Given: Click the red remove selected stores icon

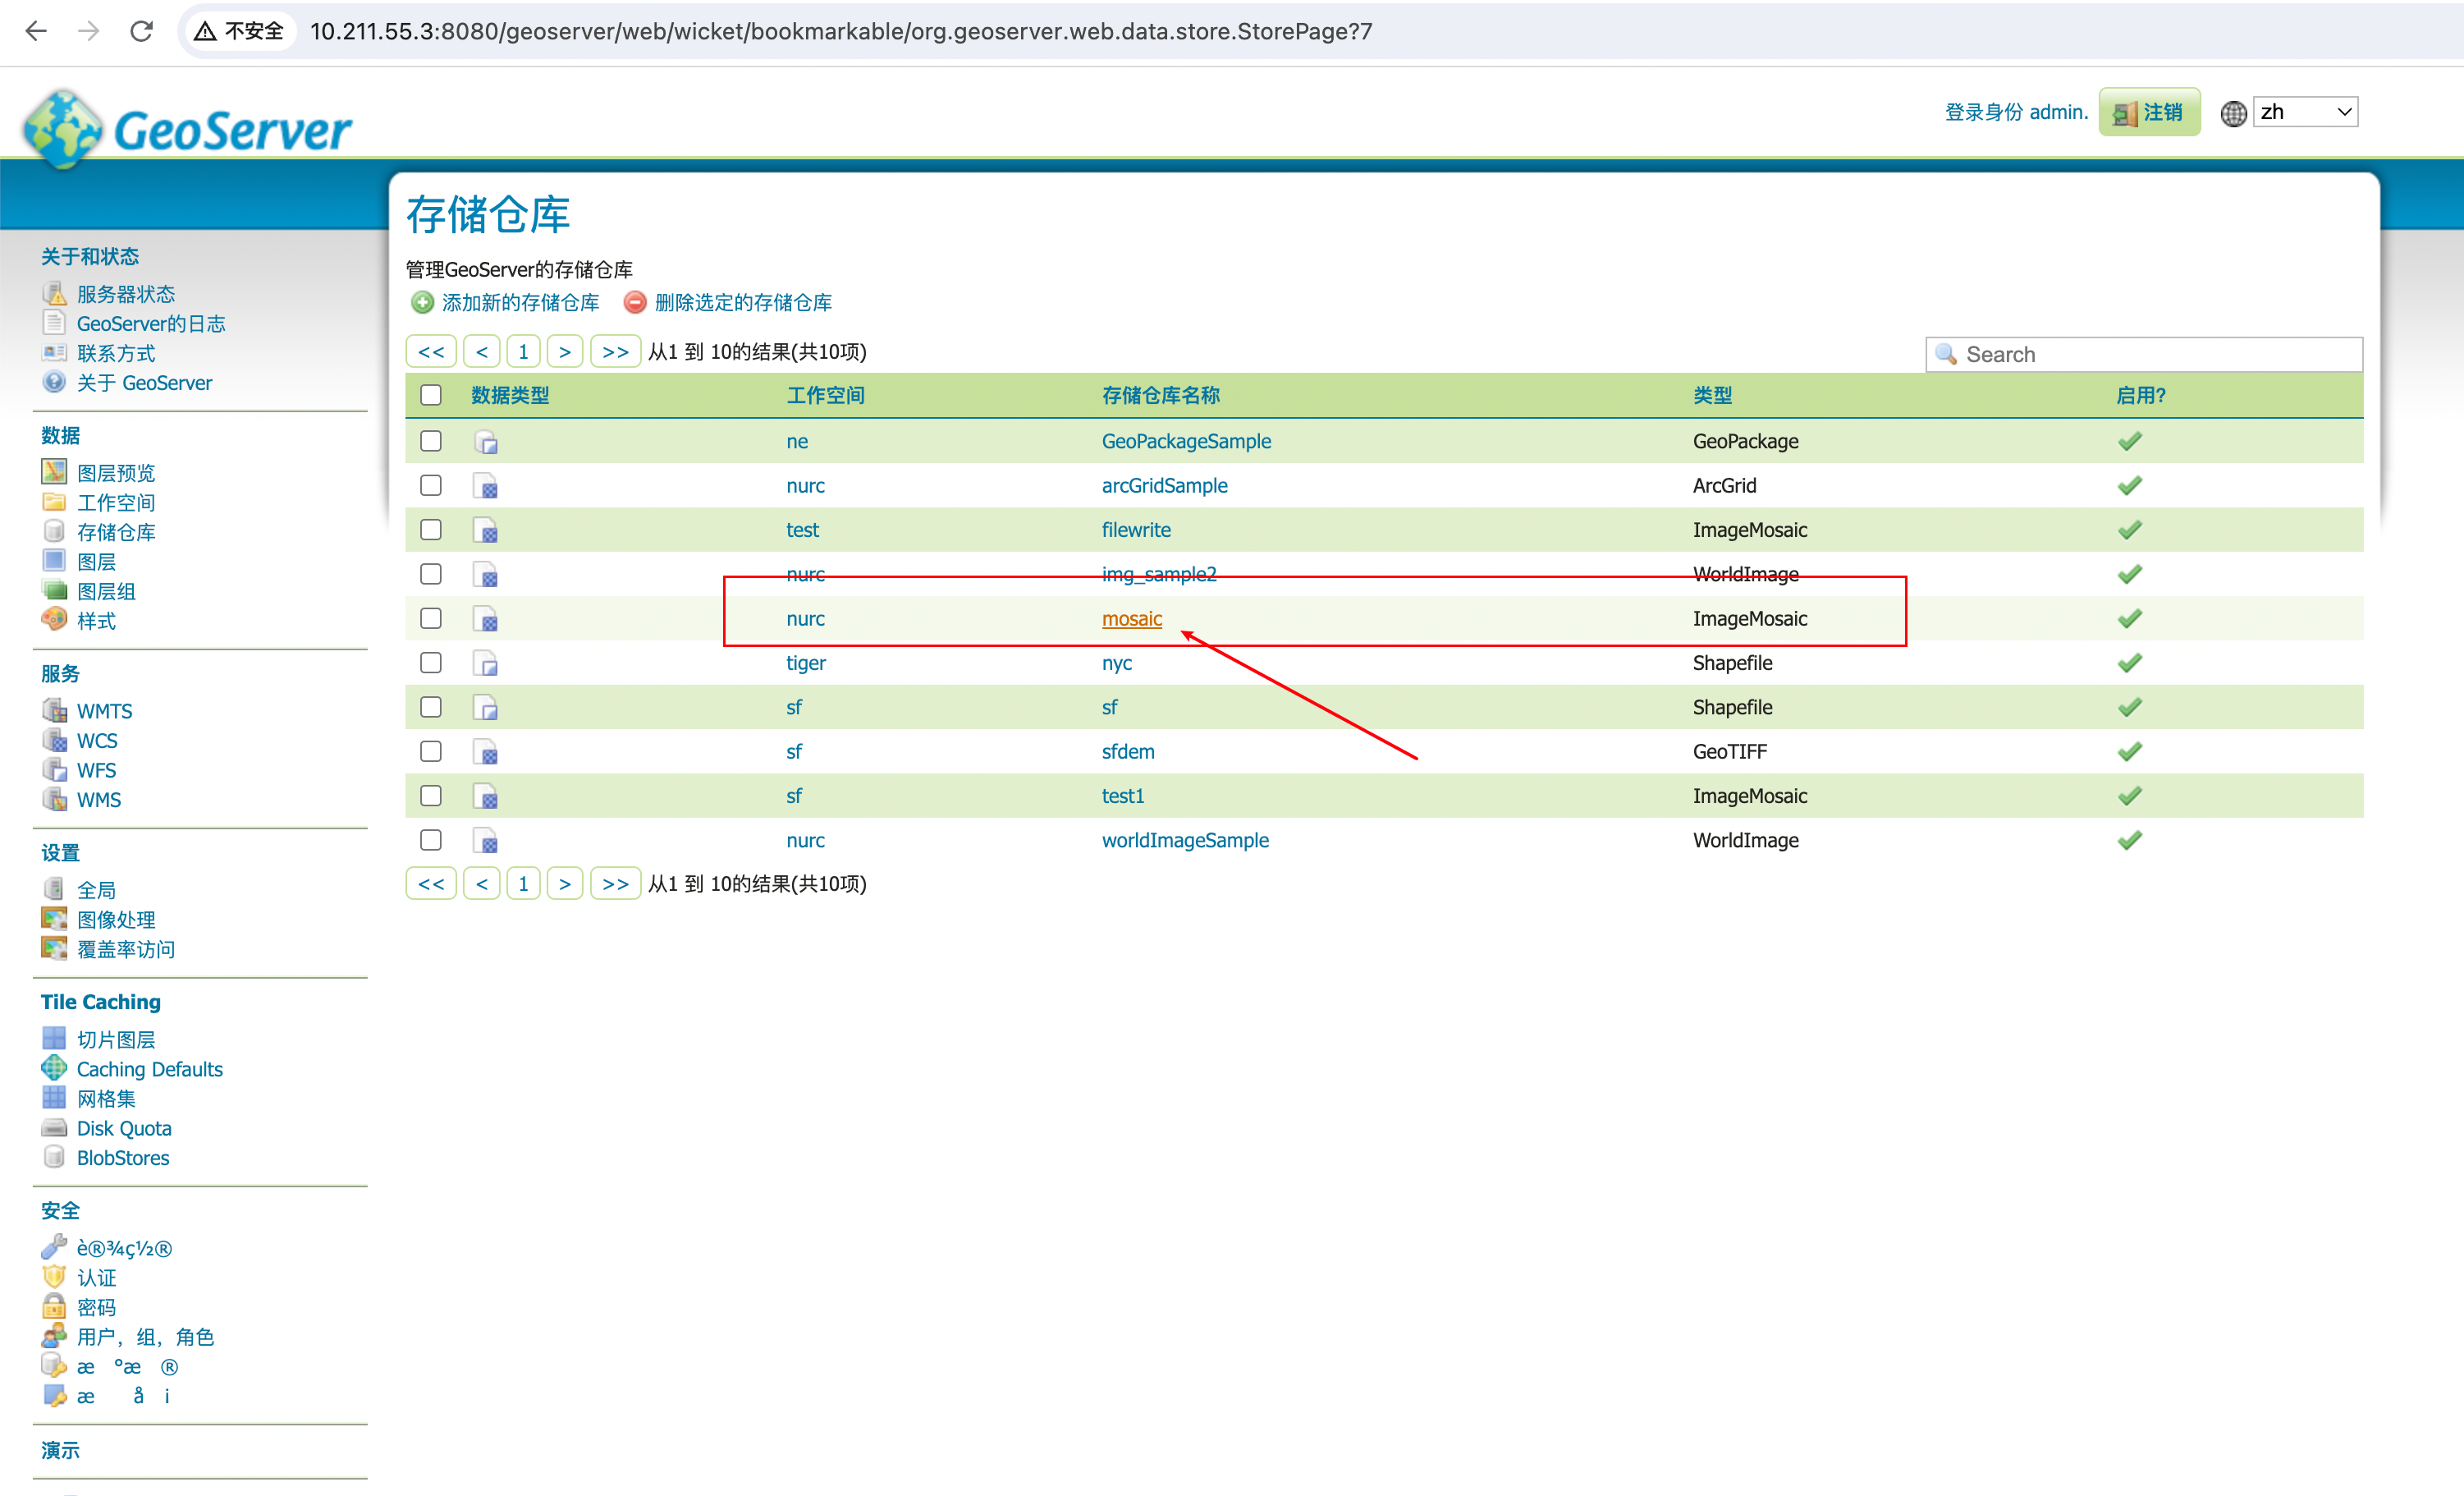Looking at the screenshot, I should click(x=635, y=302).
